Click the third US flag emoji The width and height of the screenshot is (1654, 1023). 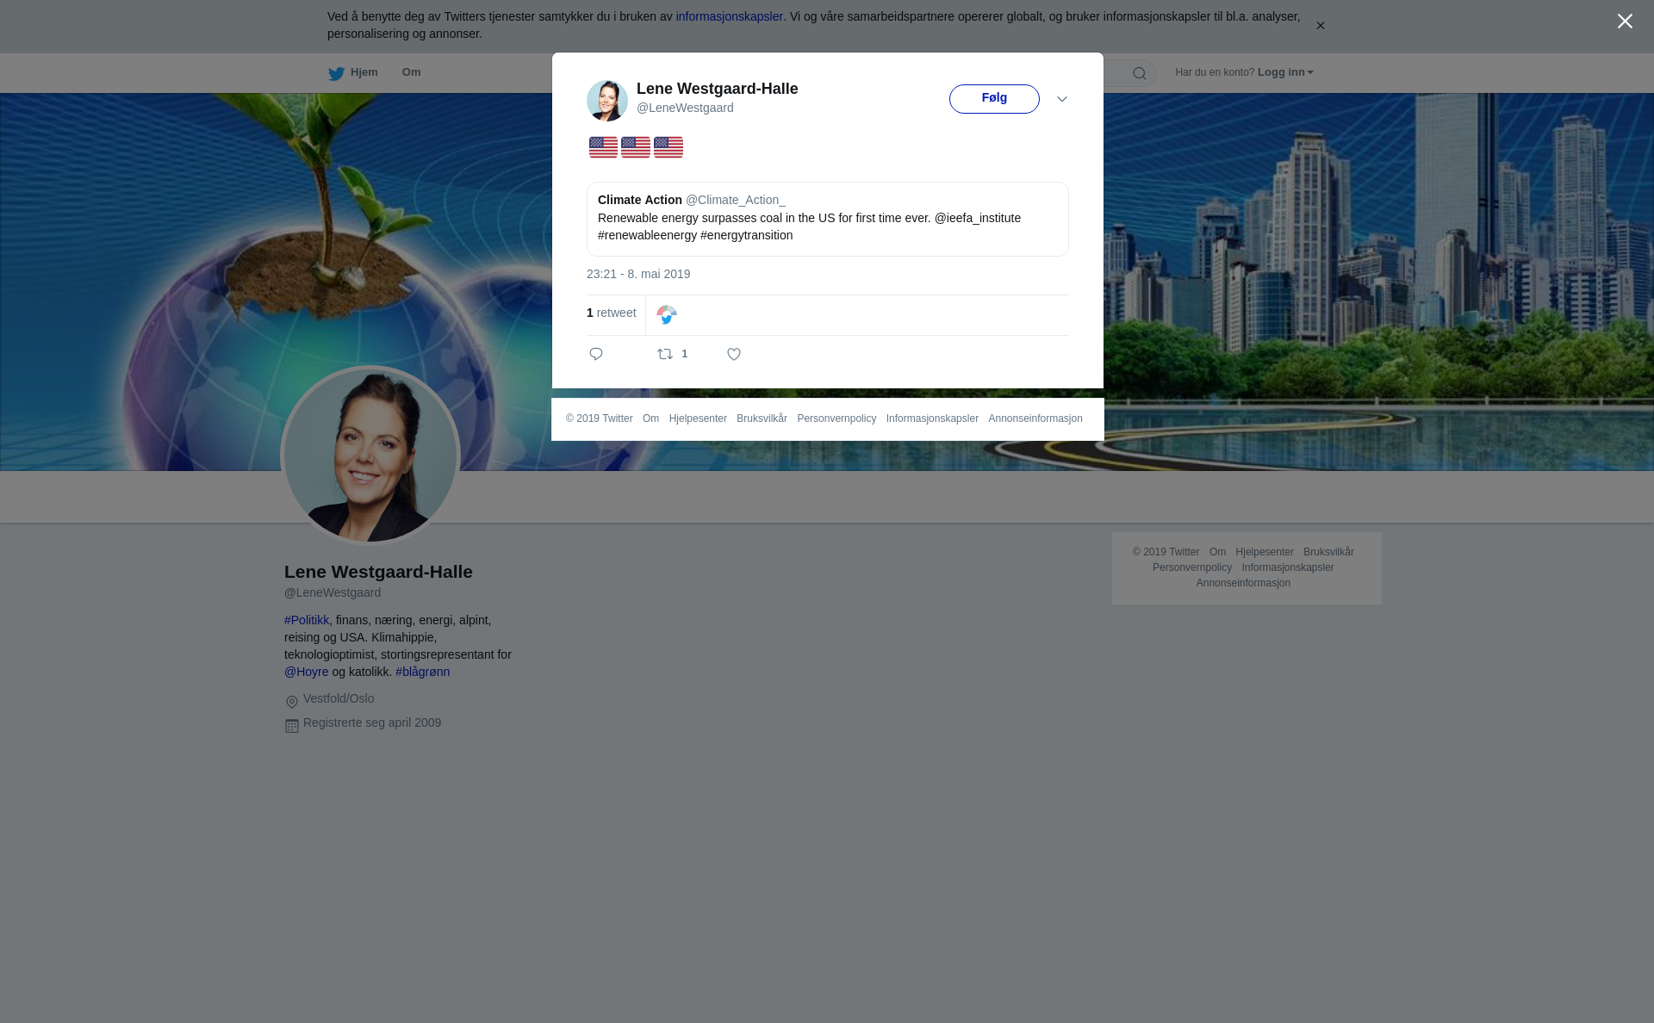click(668, 147)
